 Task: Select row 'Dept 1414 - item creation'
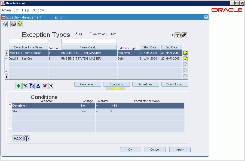[x=95, y=53]
